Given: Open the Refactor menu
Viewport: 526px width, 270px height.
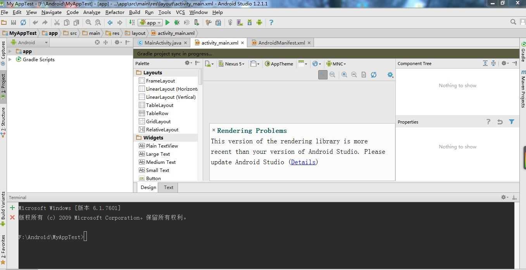Looking at the screenshot, I should 115,12.
